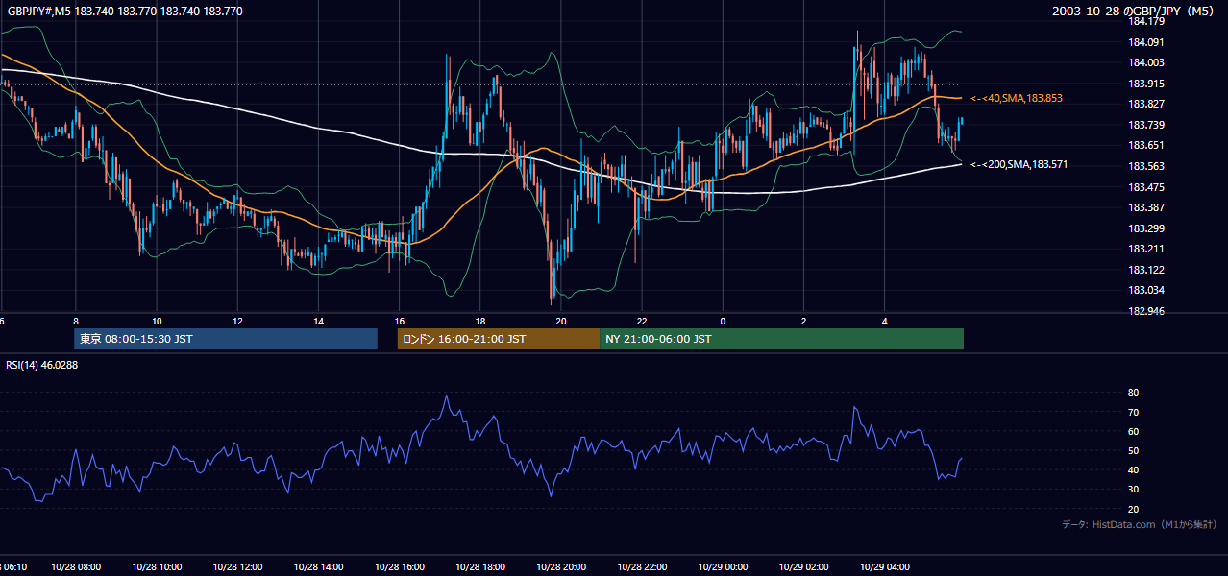
Task: Click the 183.387 price axis value
Action: [1146, 207]
